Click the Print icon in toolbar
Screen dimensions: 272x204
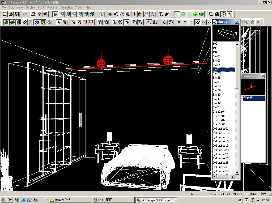click(x=33, y=14)
